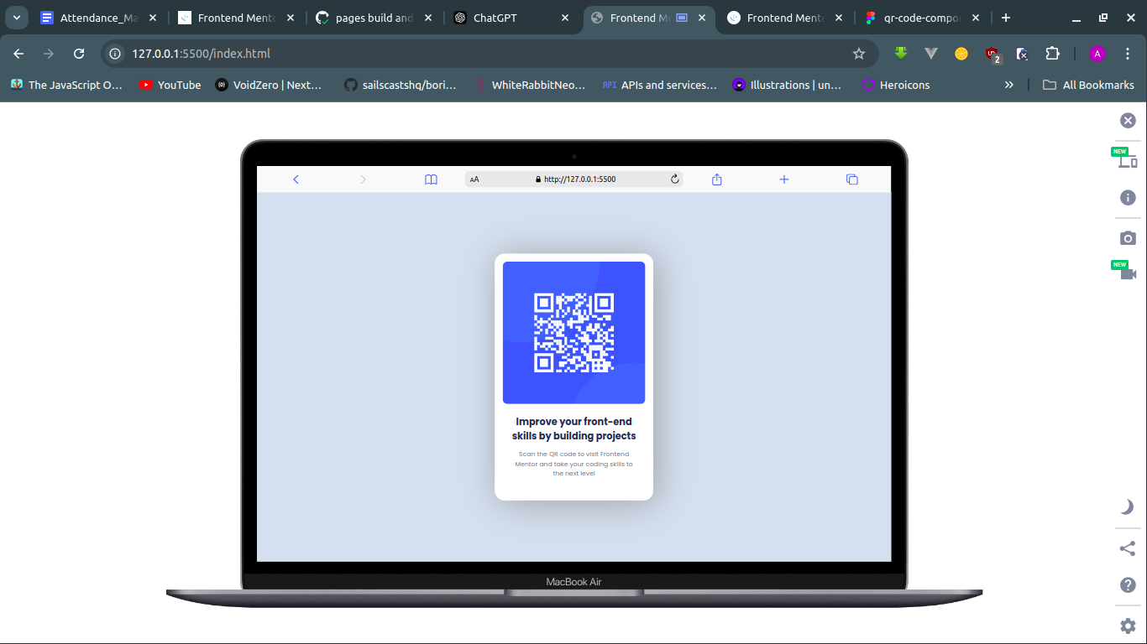Open the mockup tabs overview icon
This screenshot has height=644, width=1147.
[x=852, y=179]
